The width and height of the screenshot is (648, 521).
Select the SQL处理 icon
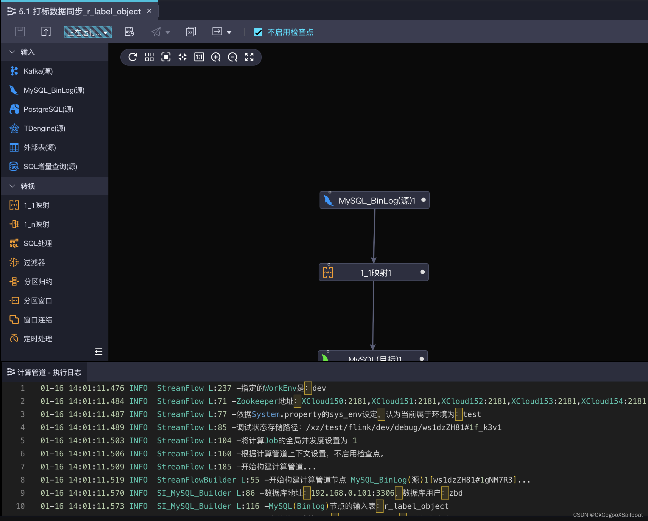14,243
